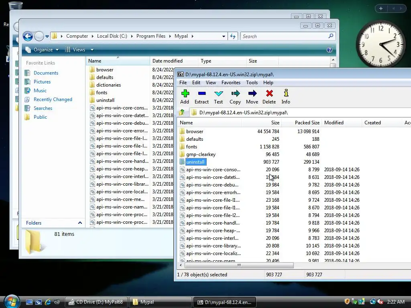Open the Views dropdown arrow in Explorer
This screenshot has width=411, height=308.
tap(92, 49)
